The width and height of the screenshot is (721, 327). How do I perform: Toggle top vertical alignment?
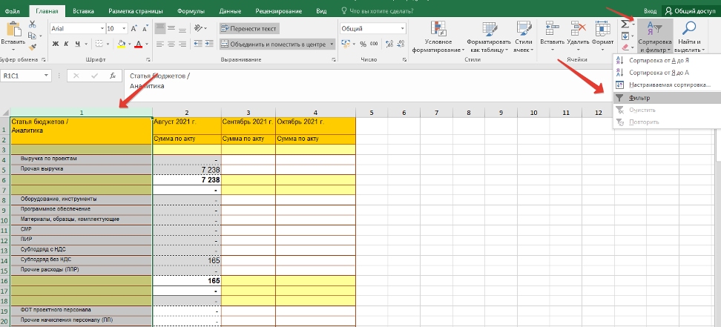pos(160,28)
